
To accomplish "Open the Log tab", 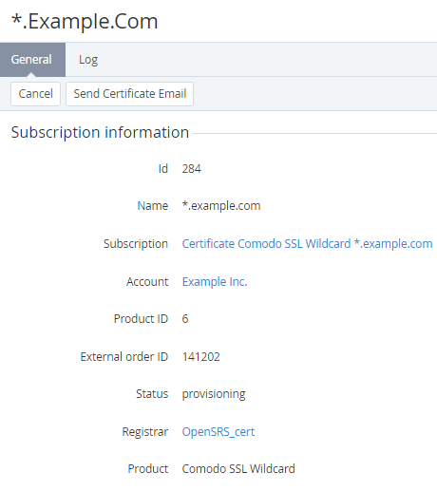I will click(88, 60).
